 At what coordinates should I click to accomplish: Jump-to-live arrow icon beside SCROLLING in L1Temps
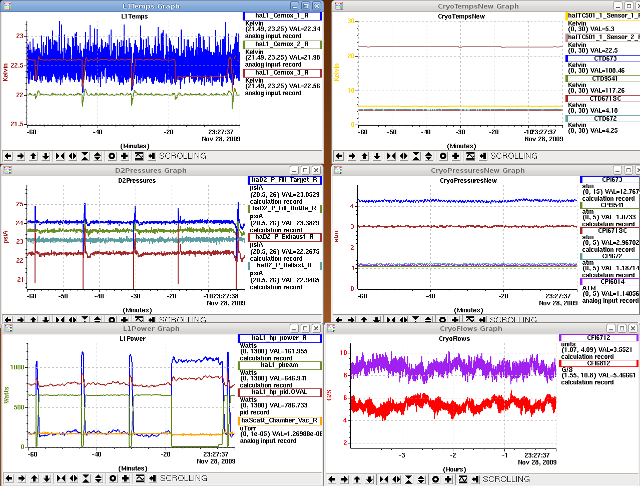pos(152,156)
